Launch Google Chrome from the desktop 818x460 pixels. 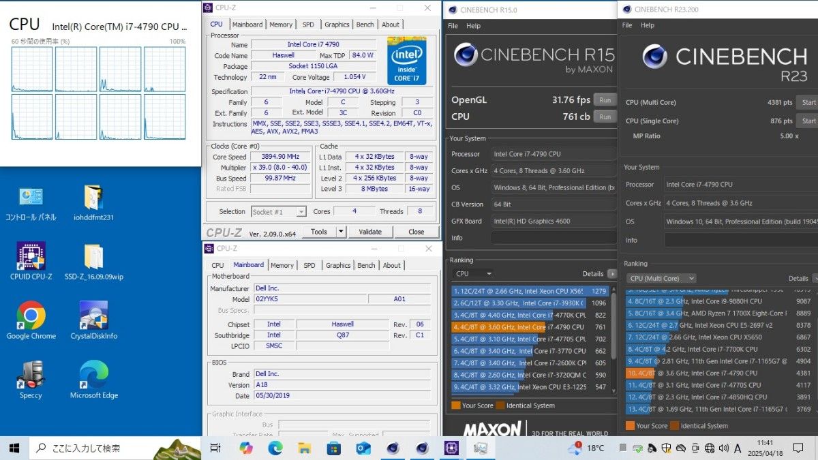pos(31,321)
